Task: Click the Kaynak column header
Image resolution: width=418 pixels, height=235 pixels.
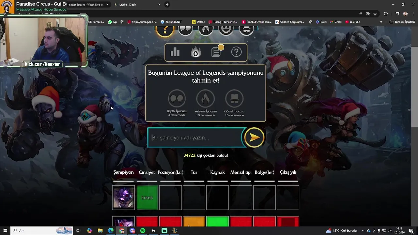Action: pyautogui.click(x=217, y=172)
